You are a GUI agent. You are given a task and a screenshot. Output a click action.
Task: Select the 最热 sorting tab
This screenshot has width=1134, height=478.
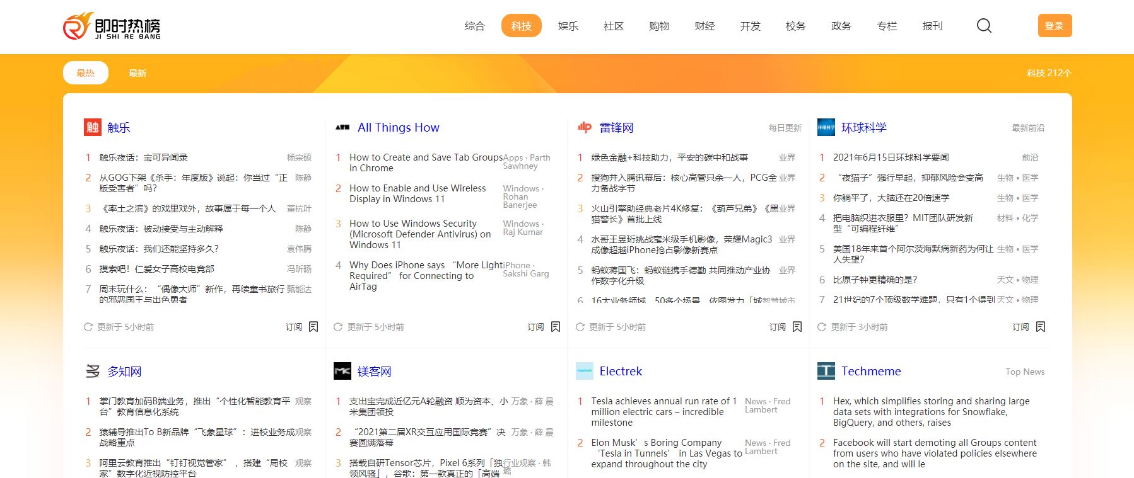[86, 73]
